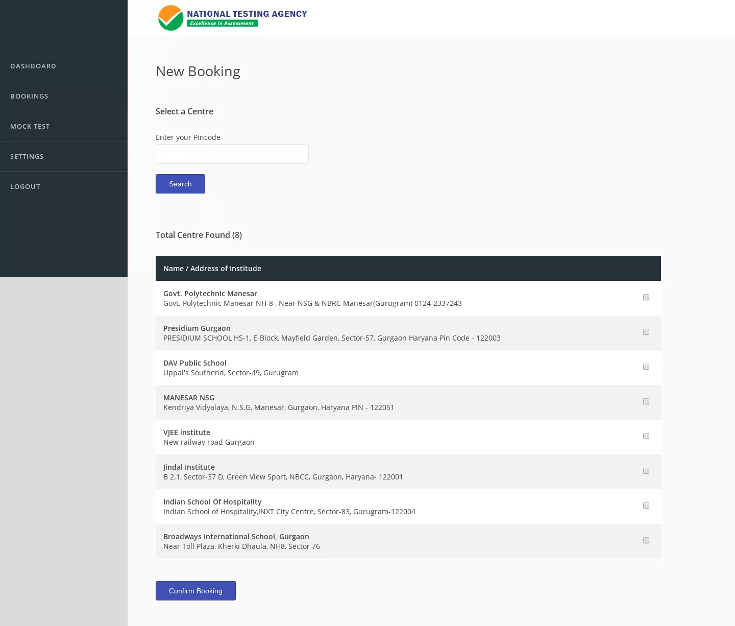Image resolution: width=735 pixels, height=626 pixels.
Task: Select Indian School Of Hospitality checkbox
Action: tap(646, 505)
